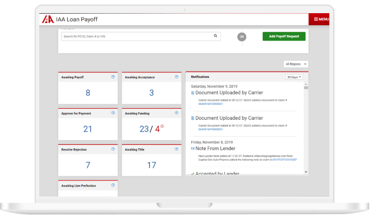Open Awaiting Title count 17
The image size is (372, 219).
click(x=152, y=165)
